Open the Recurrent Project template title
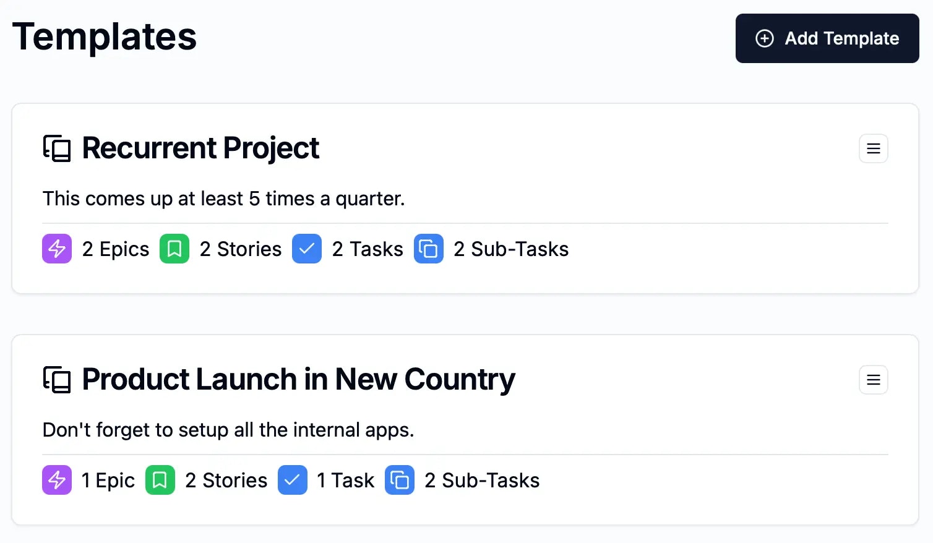Image resolution: width=933 pixels, height=543 pixels. click(x=200, y=148)
